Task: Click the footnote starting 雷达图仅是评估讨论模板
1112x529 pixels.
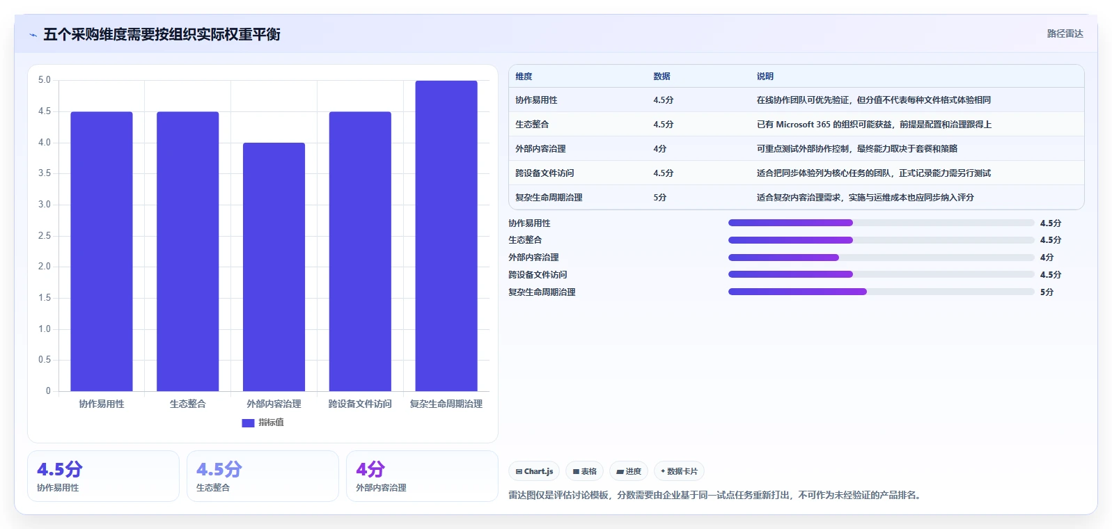Action: (x=716, y=496)
